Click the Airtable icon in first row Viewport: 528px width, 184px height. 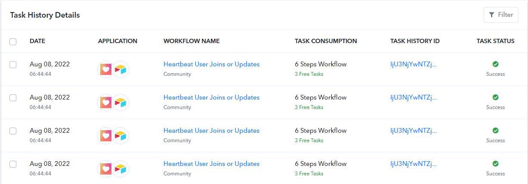click(121, 69)
